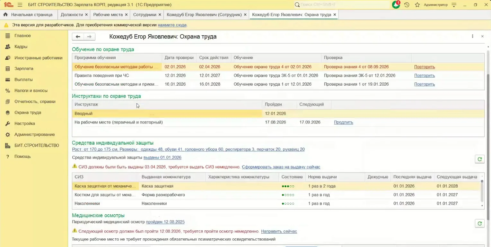Open the history clock icon

pos(407,5)
